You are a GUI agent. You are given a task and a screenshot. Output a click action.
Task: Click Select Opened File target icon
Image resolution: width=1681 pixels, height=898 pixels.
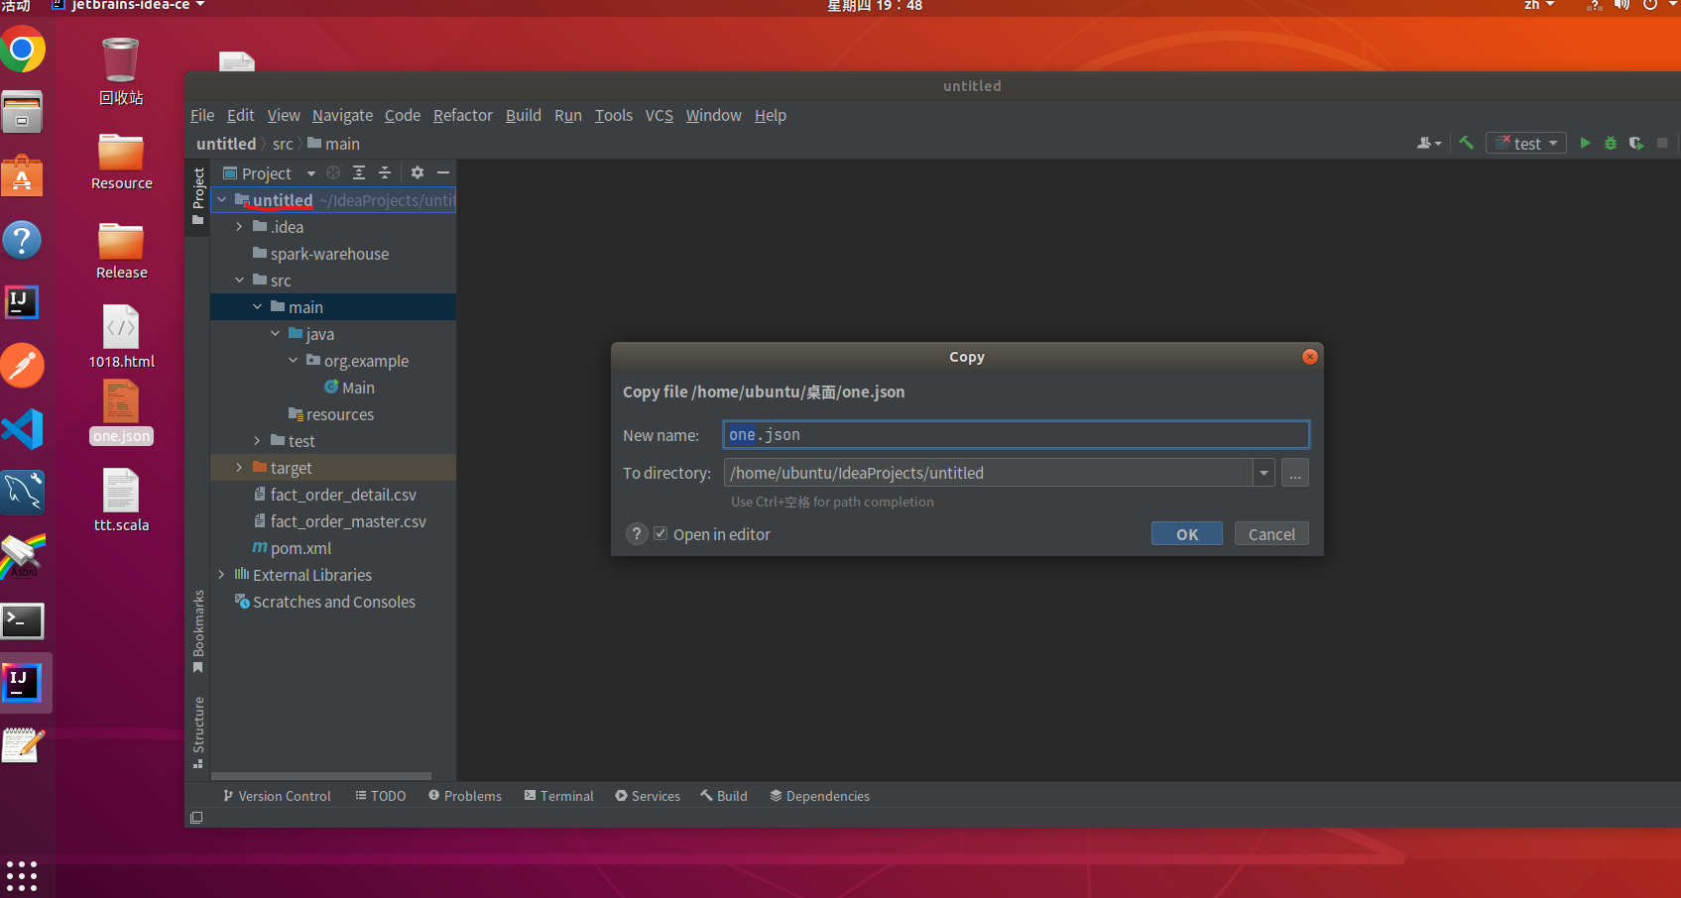pos(333,172)
